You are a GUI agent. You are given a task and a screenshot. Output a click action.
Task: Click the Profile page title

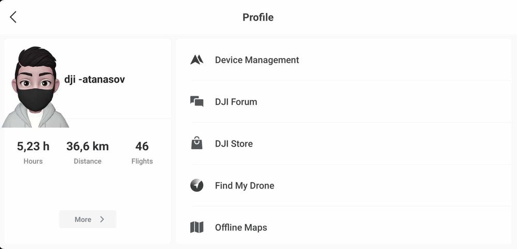click(x=258, y=17)
